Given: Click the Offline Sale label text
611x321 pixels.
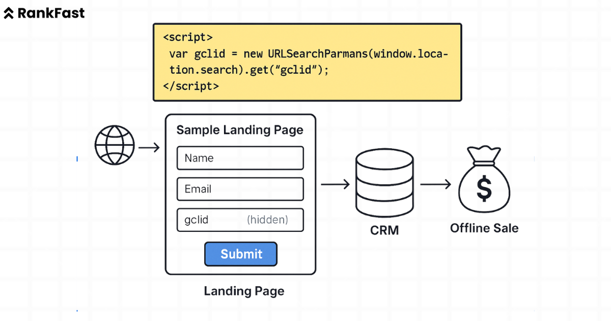Looking at the screenshot, I should (484, 228).
